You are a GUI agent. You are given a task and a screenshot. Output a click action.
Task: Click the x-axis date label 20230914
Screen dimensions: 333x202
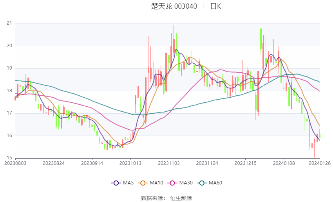click(92, 163)
